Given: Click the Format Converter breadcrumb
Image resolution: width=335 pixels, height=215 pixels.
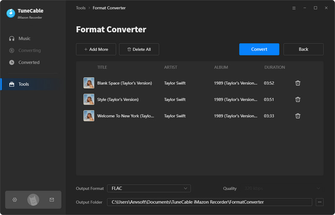Looking at the screenshot, I should pyautogui.click(x=109, y=8).
